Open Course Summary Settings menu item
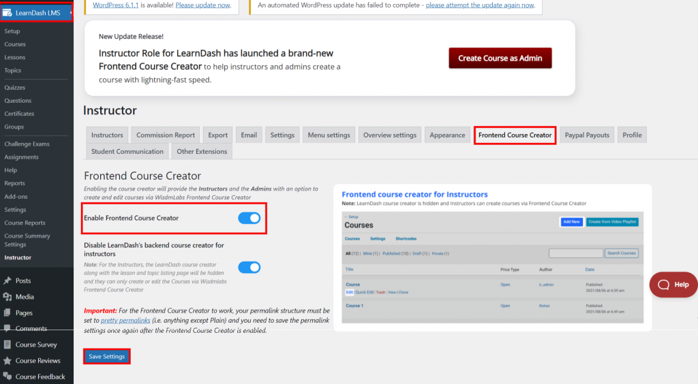 click(27, 240)
